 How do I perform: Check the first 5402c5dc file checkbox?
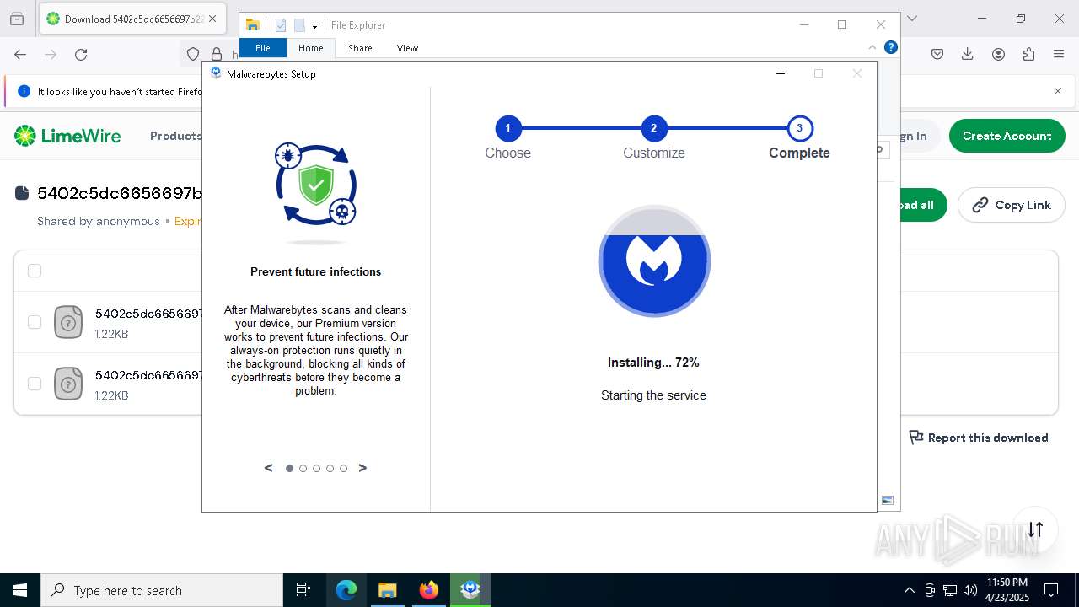point(35,322)
